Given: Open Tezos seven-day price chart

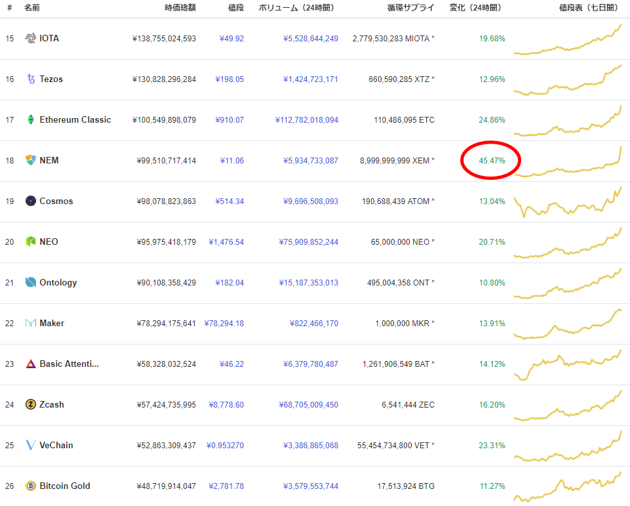Looking at the screenshot, I should (x=567, y=80).
